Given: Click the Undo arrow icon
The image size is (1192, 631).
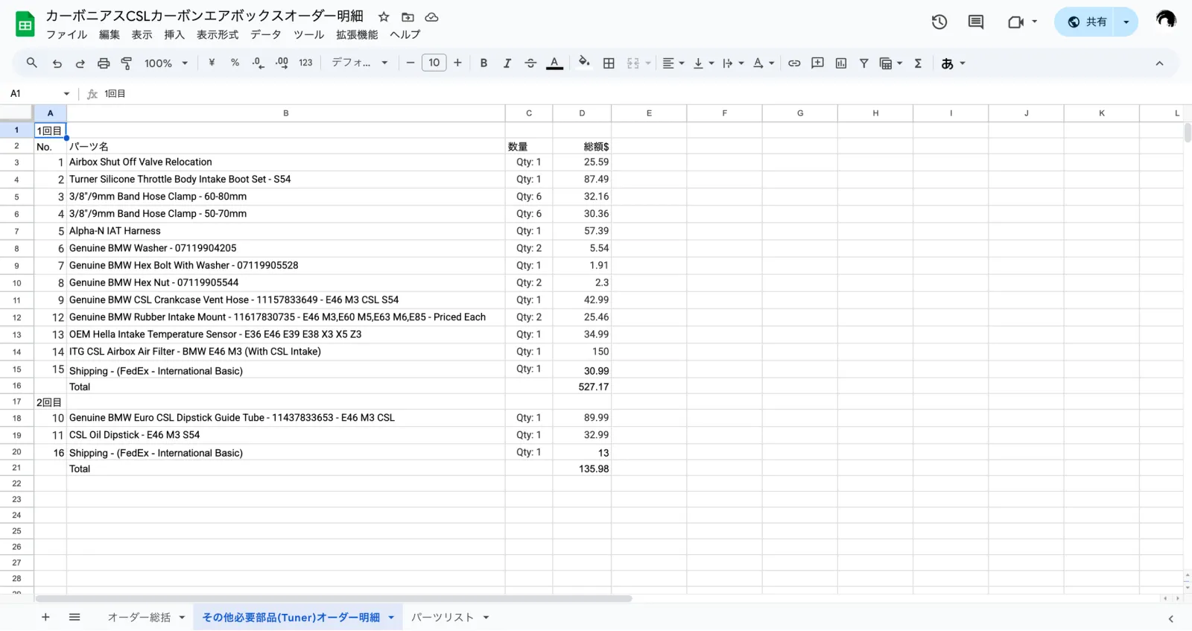Looking at the screenshot, I should (x=57, y=63).
